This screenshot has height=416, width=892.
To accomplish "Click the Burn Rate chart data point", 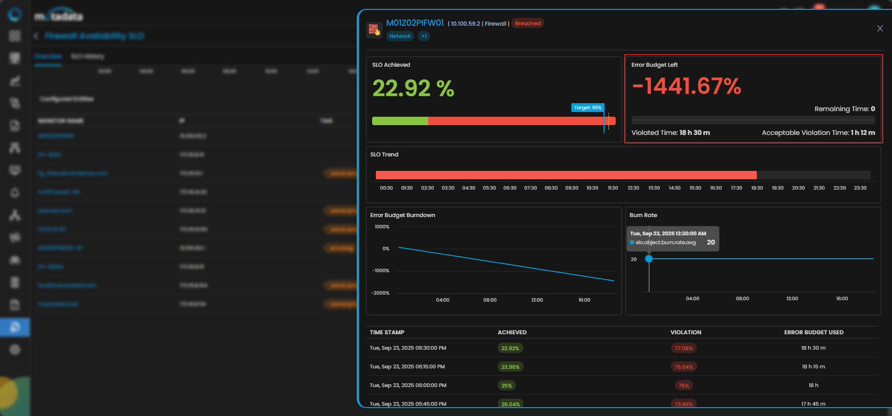I will [649, 259].
